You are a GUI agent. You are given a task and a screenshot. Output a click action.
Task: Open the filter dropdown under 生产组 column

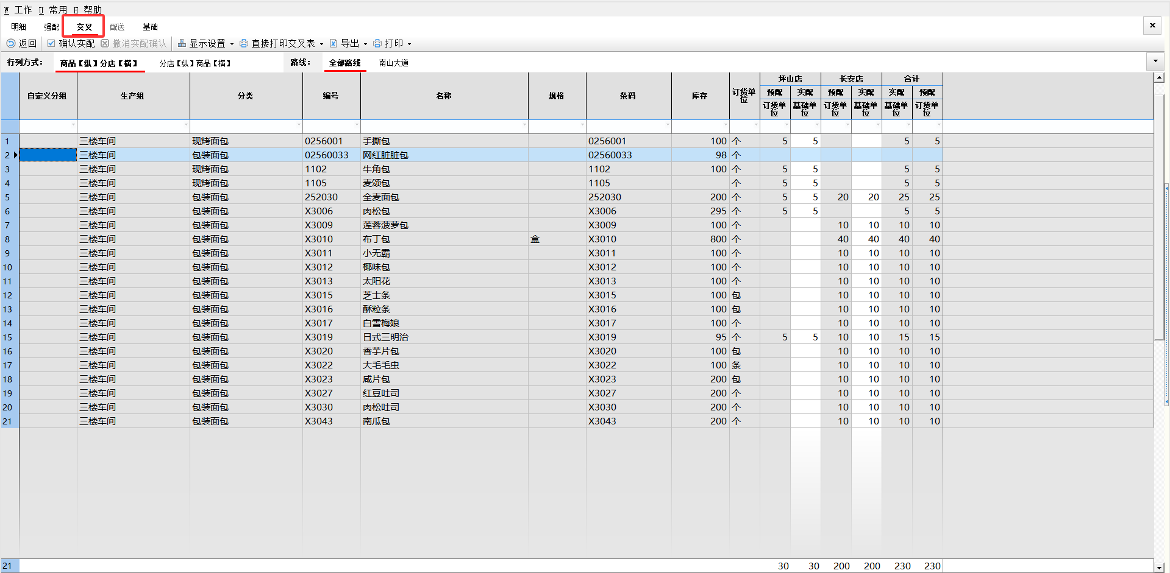186,125
